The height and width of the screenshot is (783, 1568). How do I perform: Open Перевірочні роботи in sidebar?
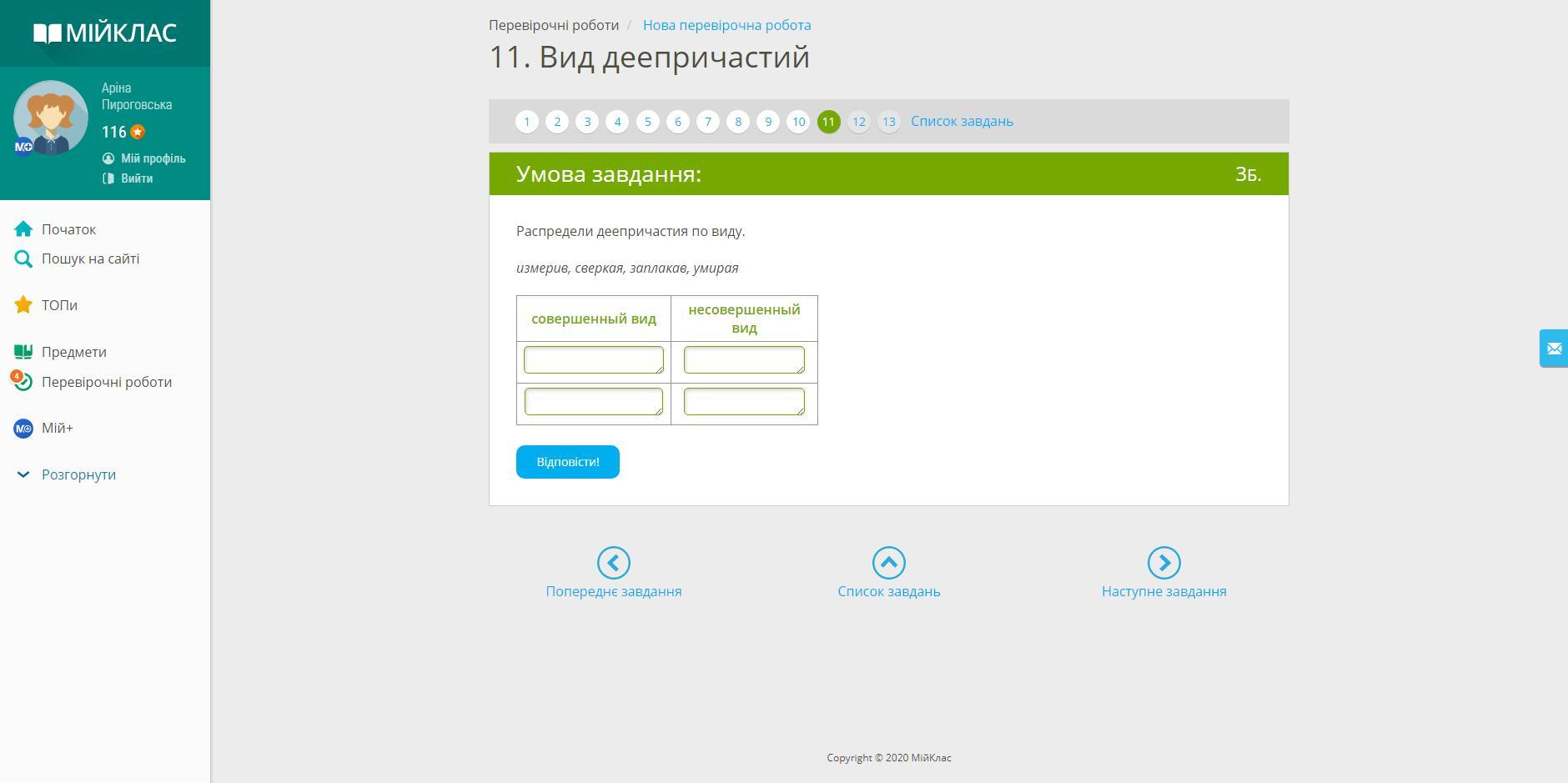107,382
